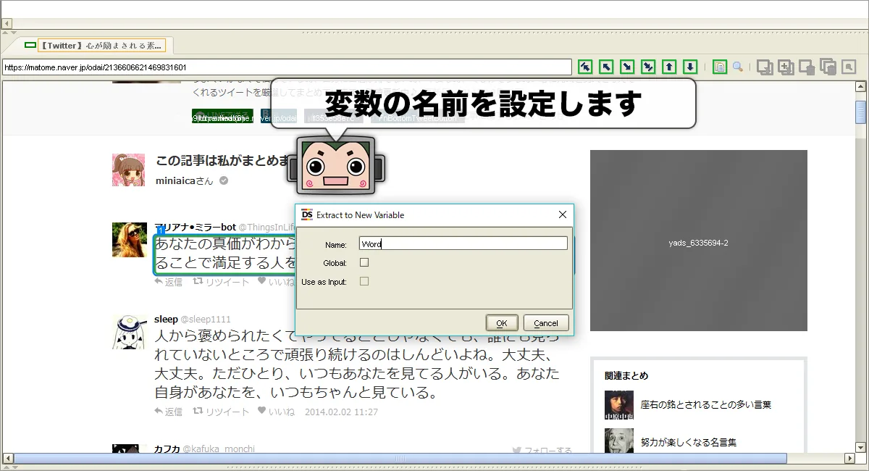Image resolution: width=869 pixels, height=471 pixels.
Task: Open 努力が楽しくなる名言集 link
Action: pos(689,441)
